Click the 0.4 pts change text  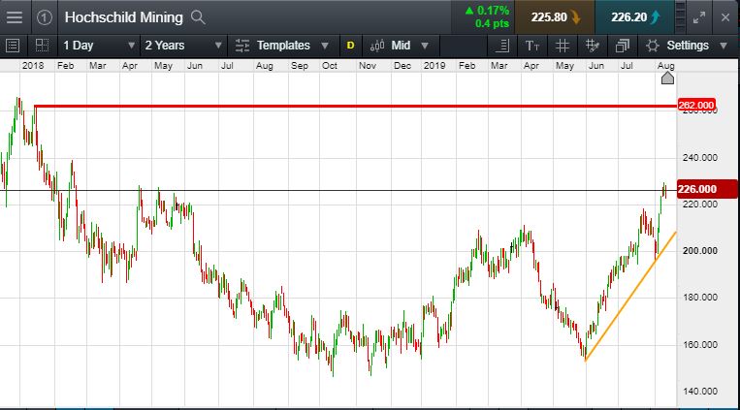(x=493, y=23)
